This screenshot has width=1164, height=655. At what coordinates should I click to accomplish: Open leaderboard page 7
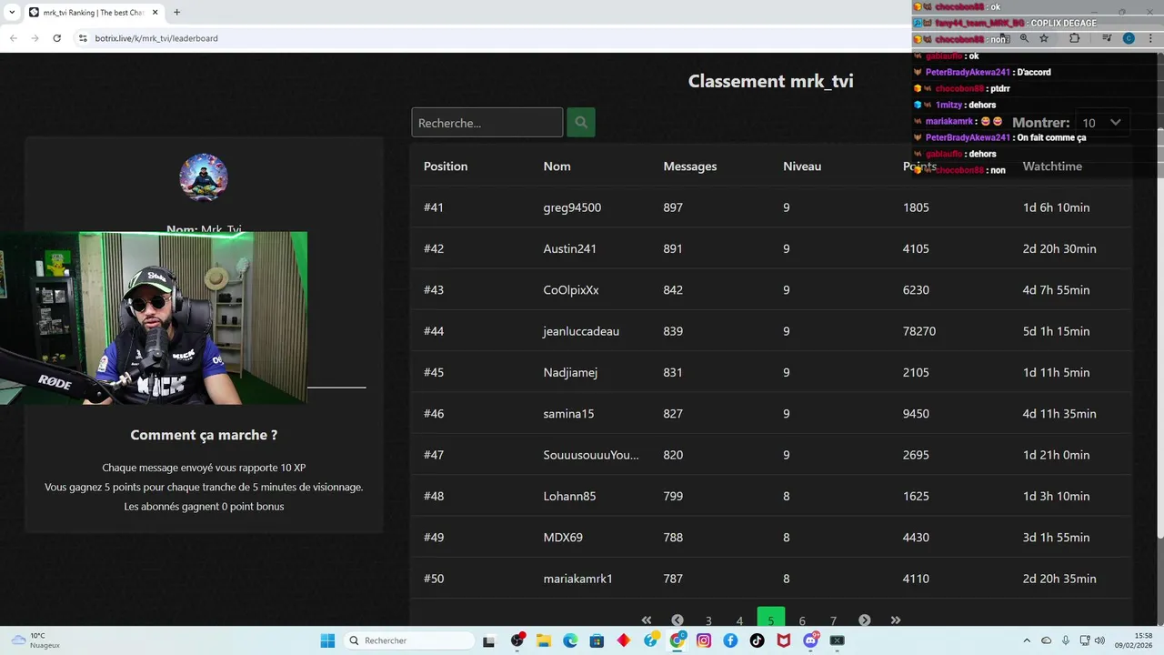tap(833, 620)
